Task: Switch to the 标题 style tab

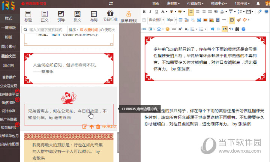Action: [x=28, y=16]
